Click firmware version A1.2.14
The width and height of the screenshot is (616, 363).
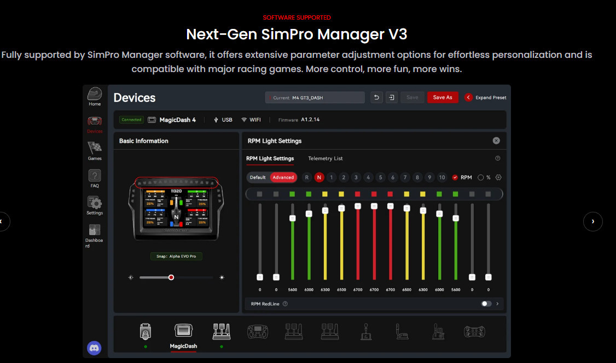[x=310, y=120]
